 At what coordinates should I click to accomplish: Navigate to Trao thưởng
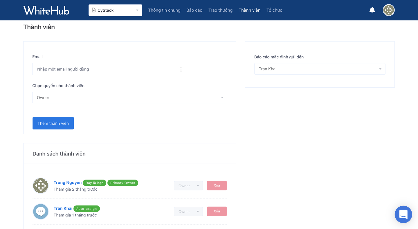220,10
